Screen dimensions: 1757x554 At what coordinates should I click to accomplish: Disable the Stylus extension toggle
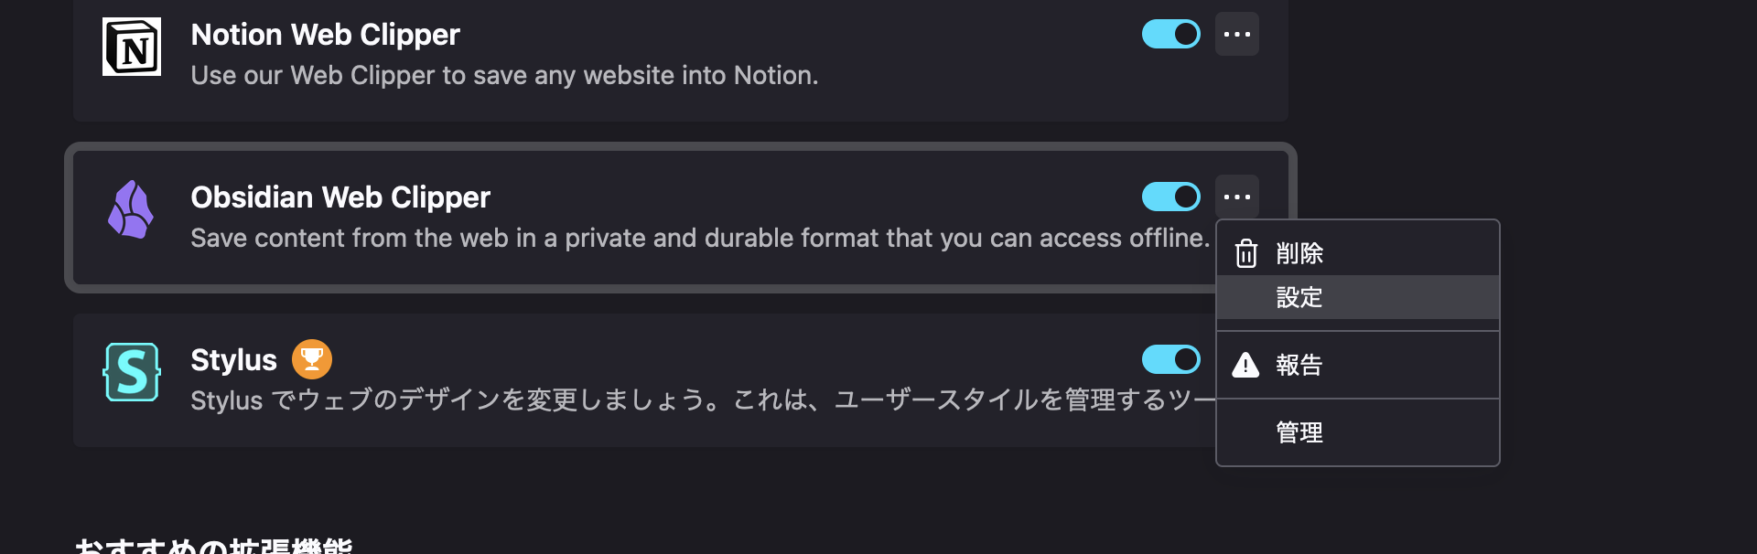coord(1171,359)
